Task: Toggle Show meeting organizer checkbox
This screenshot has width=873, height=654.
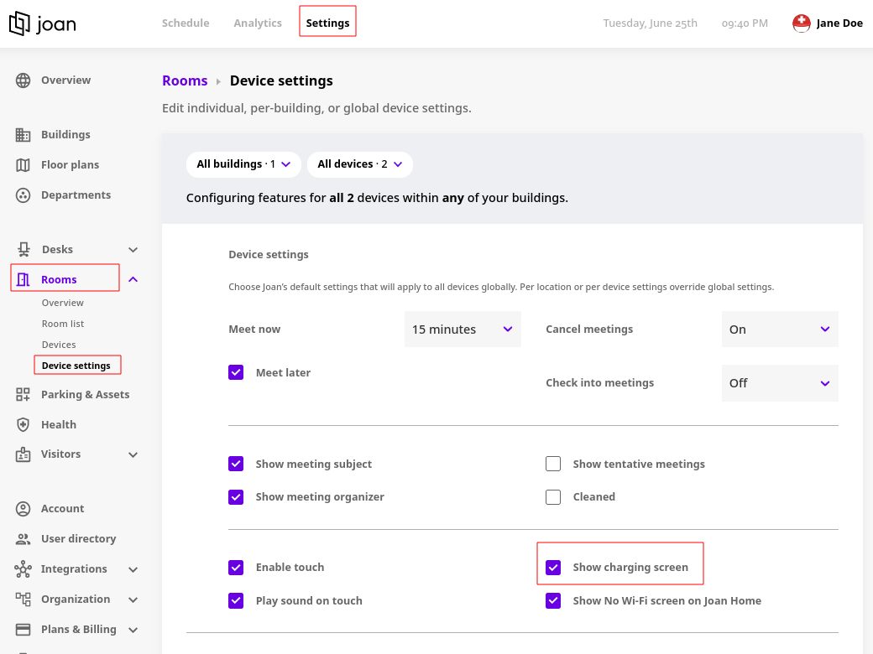Action: point(236,497)
